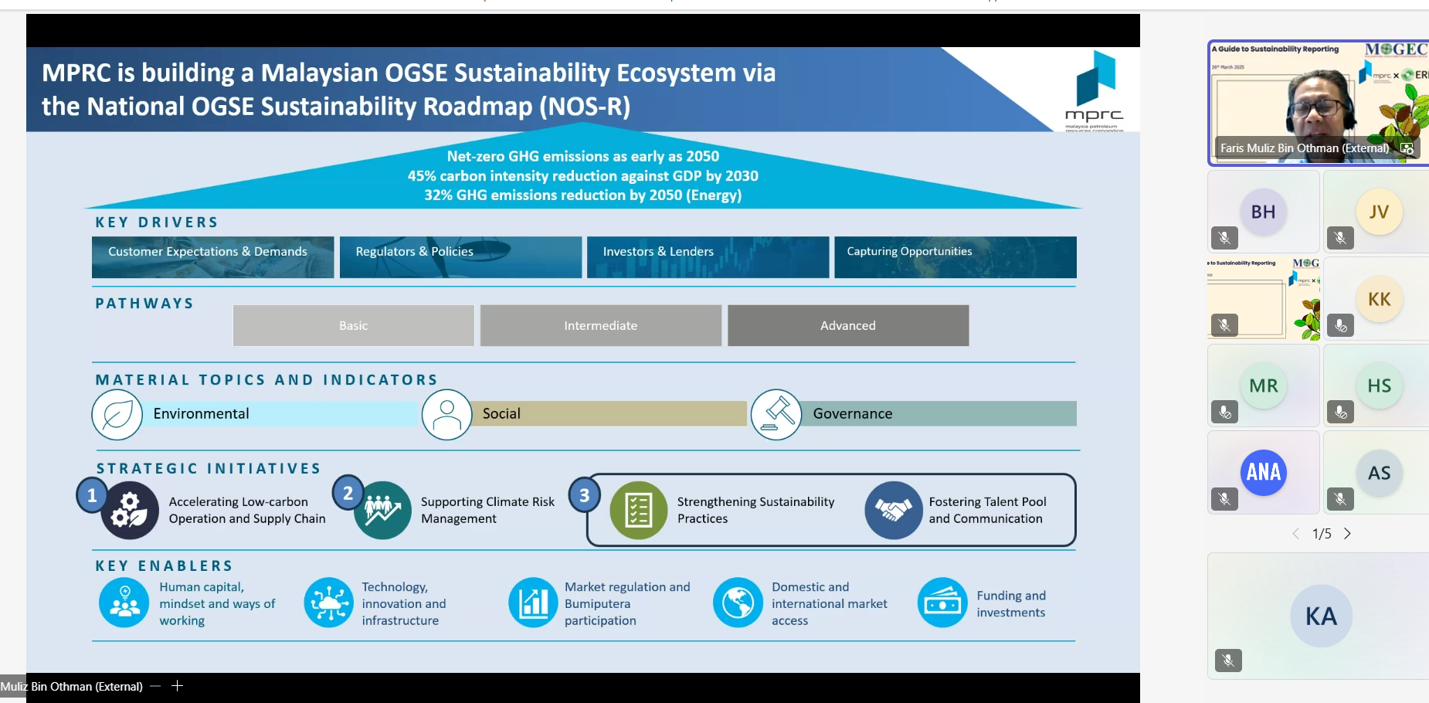Image resolution: width=1429 pixels, height=703 pixels.
Task: Click muted microphone icon on ANA tile
Action: point(1224,499)
